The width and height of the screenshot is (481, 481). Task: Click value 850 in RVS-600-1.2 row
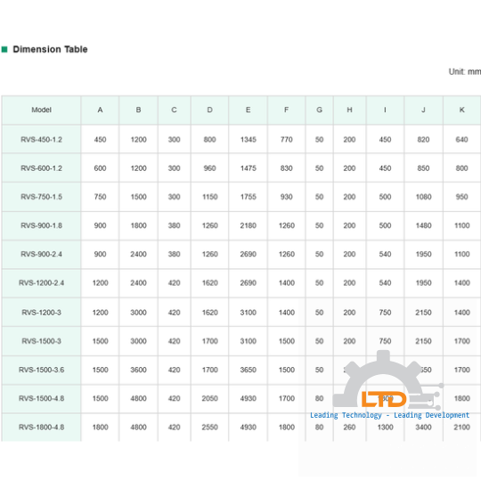(x=423, y=168)
